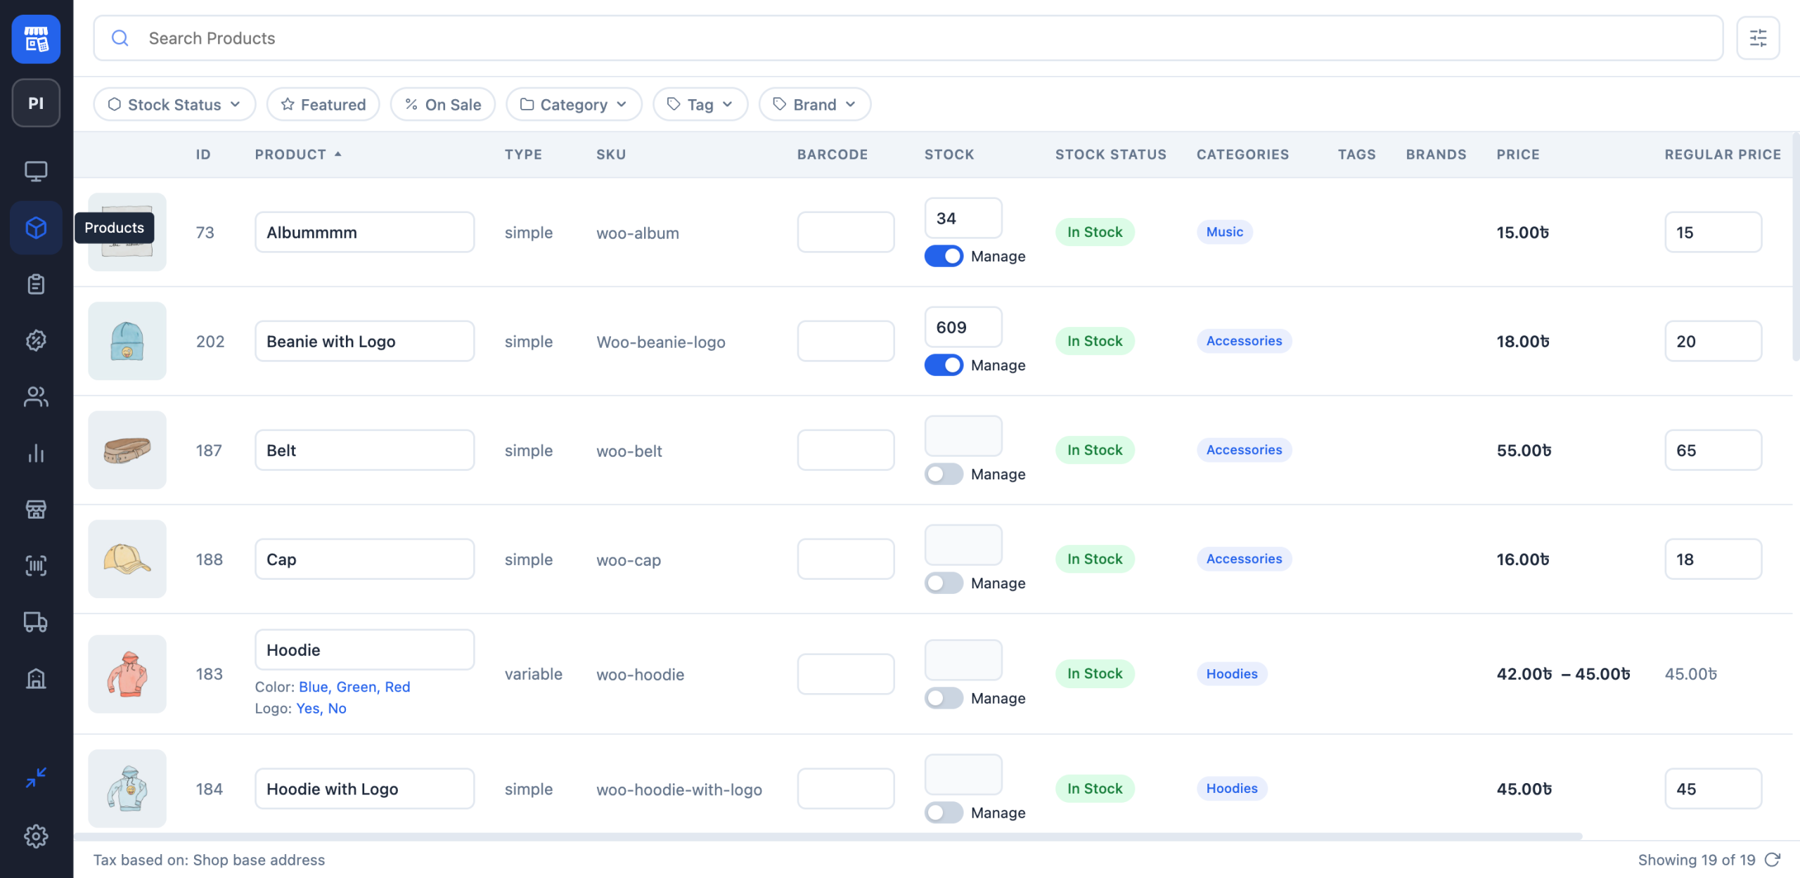Click Hoodies category on Hoodie with Logo row
Viewport: 1800px width, 878px height.
pos(1232,788)
